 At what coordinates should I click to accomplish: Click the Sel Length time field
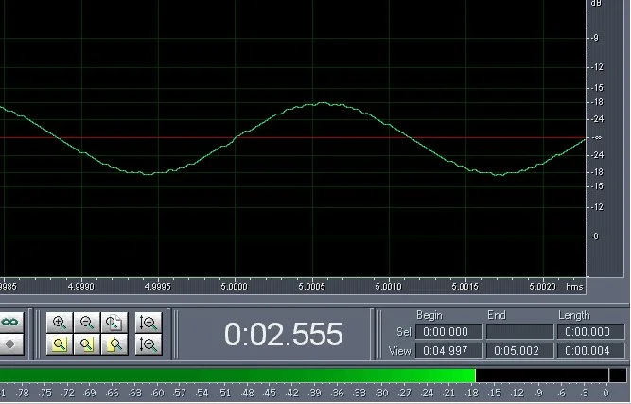589,332
